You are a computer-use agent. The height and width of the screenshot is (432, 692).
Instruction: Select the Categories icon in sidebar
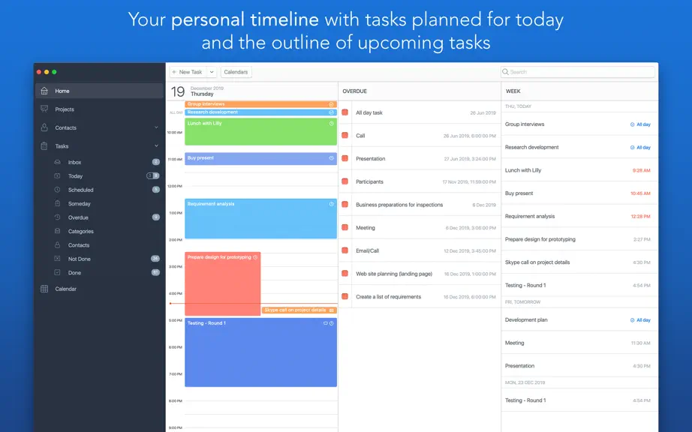[x=57, y=231]
